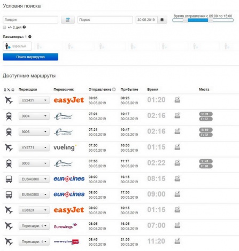Screen dimensions: 239x251
Task: Click the help icon beside +/- 2 дня
Action: [x=24, y=27]
